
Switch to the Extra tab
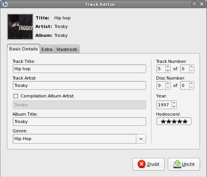[47, 49]
